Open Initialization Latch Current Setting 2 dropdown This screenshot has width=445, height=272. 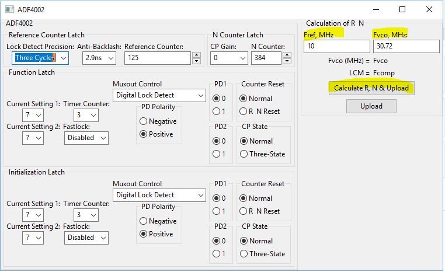point(33,238)
